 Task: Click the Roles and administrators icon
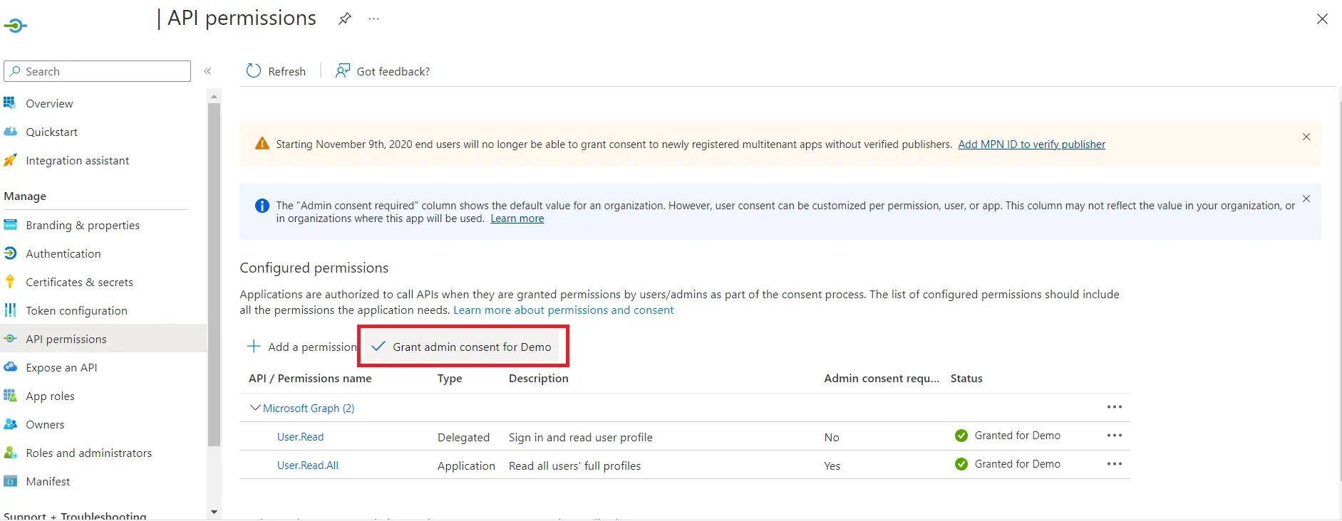coord(10,453)
